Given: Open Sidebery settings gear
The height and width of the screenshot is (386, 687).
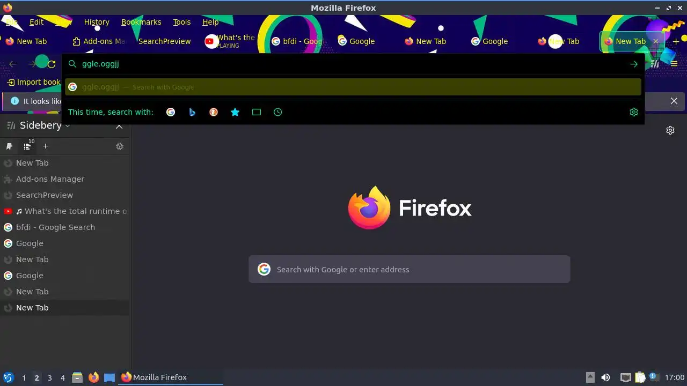Looking at the screenshot, I should click(x=120, y=146).
